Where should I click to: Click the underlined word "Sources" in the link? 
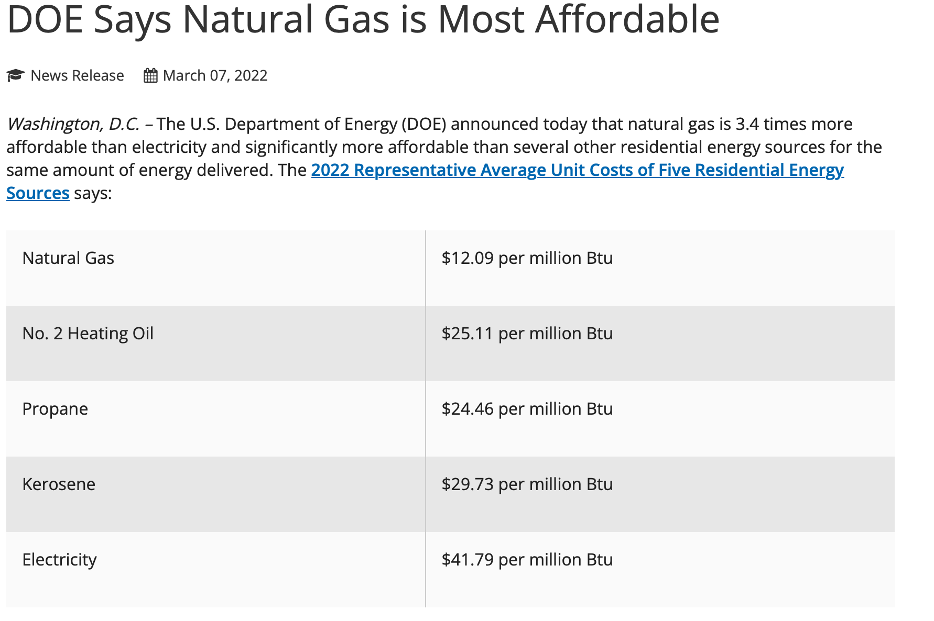pos(38,193)
